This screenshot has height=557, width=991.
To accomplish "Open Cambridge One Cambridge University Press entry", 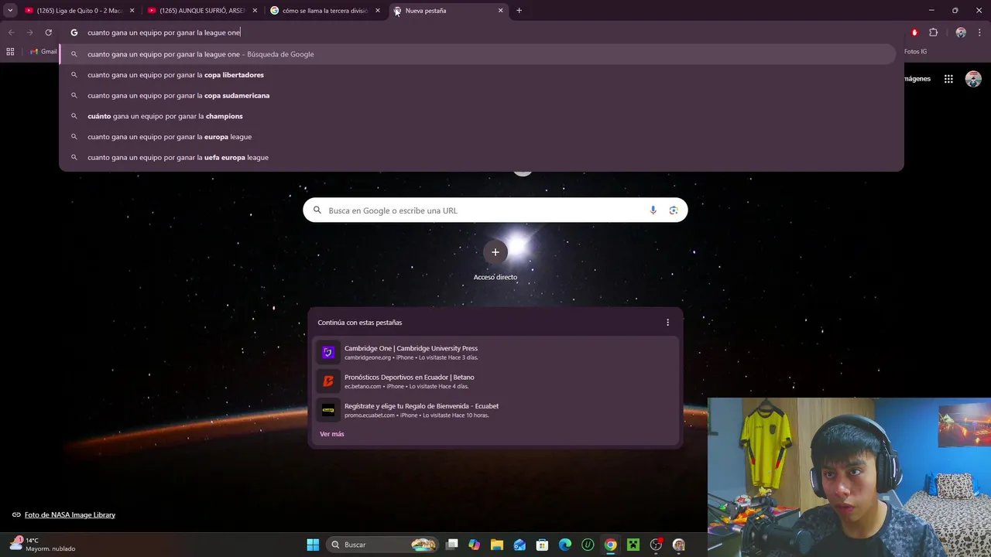I will [x=495, y=352].
